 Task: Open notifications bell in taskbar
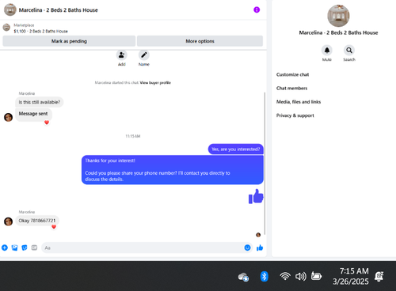(x=379, y=276)
